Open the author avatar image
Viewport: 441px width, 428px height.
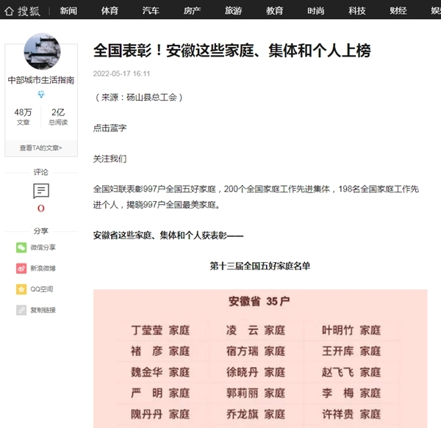click(42, 51)
